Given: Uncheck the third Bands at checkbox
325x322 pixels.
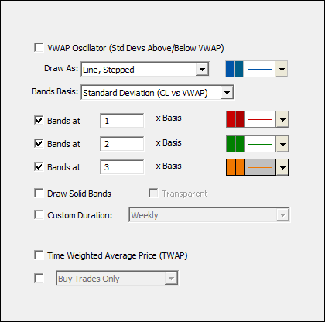Looking at the screenshot, I should [39, 166].
